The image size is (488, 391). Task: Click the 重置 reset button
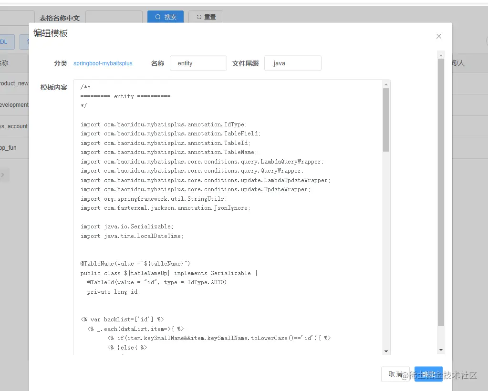(x=206, y=17)
